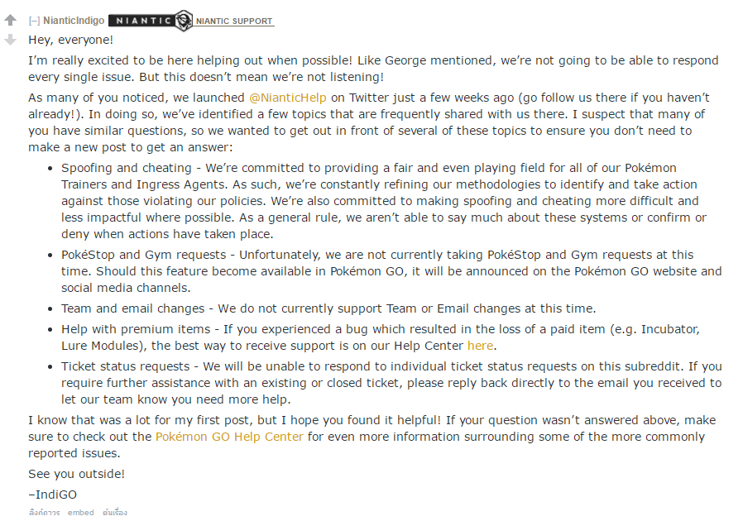
Task: Upvote the NianticIndigo comment
Action: [11, 20]
